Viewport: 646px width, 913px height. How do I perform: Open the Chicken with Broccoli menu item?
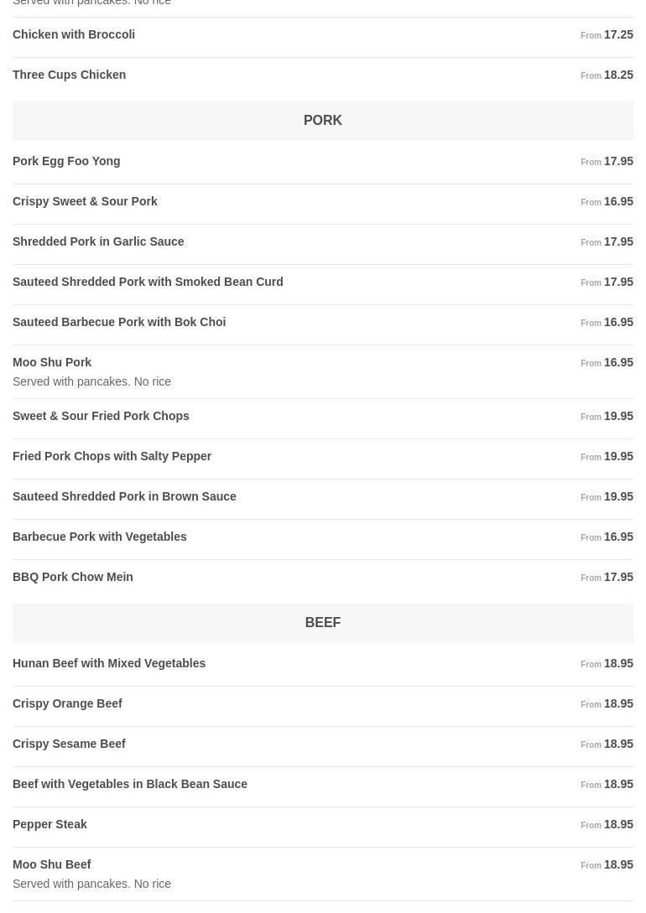pyautogui.click(x=74, y=35)
